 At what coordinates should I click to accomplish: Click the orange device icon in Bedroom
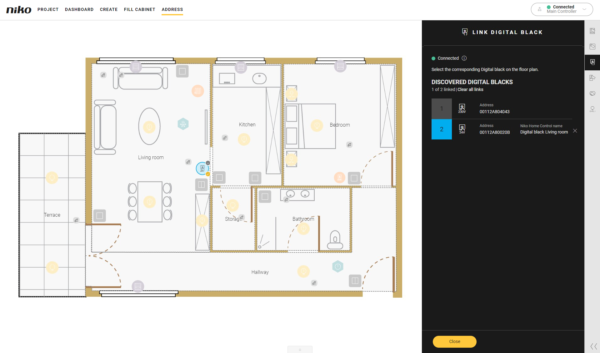coord(339,178)
